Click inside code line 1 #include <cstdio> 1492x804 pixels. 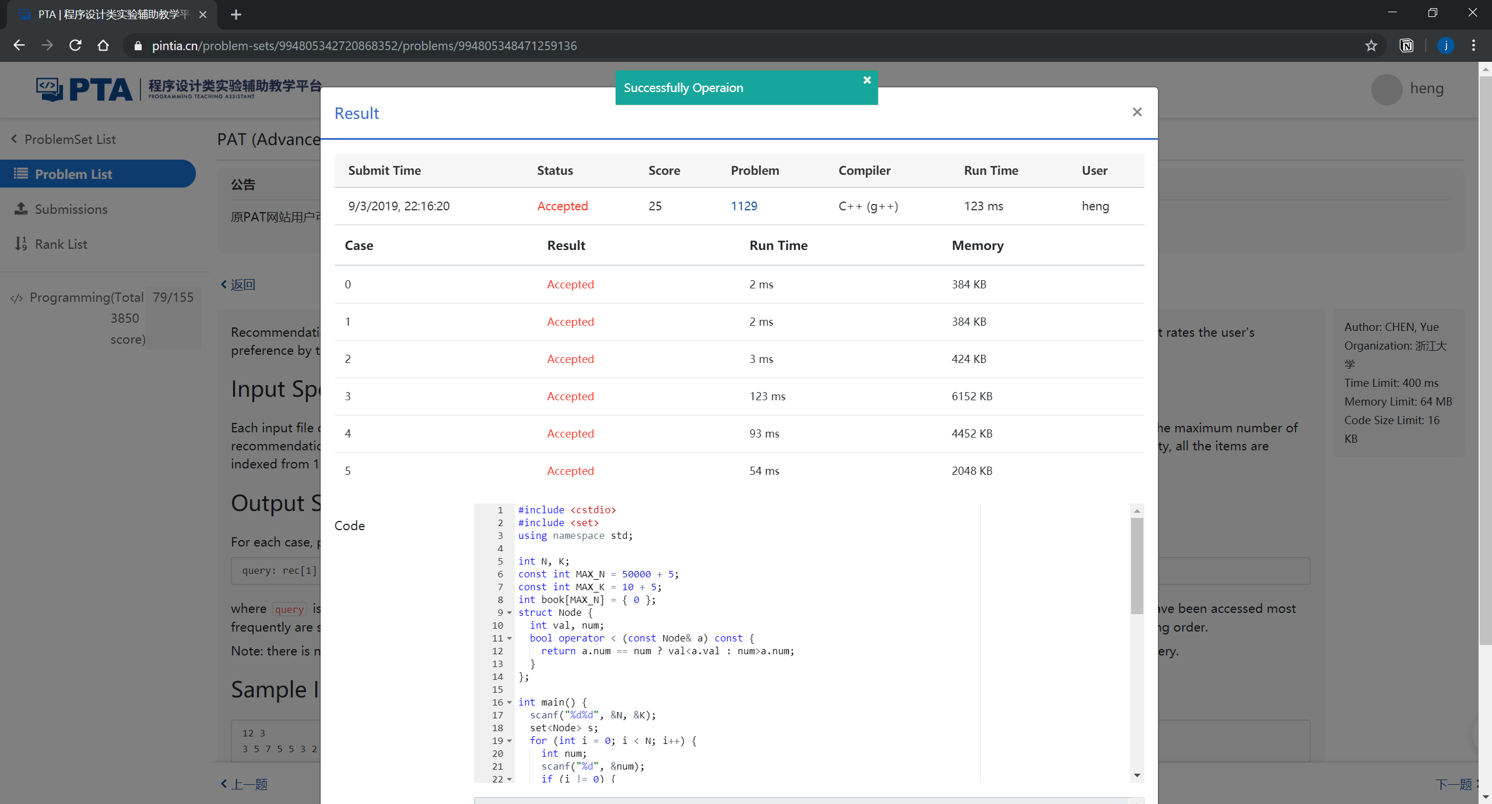567,510
